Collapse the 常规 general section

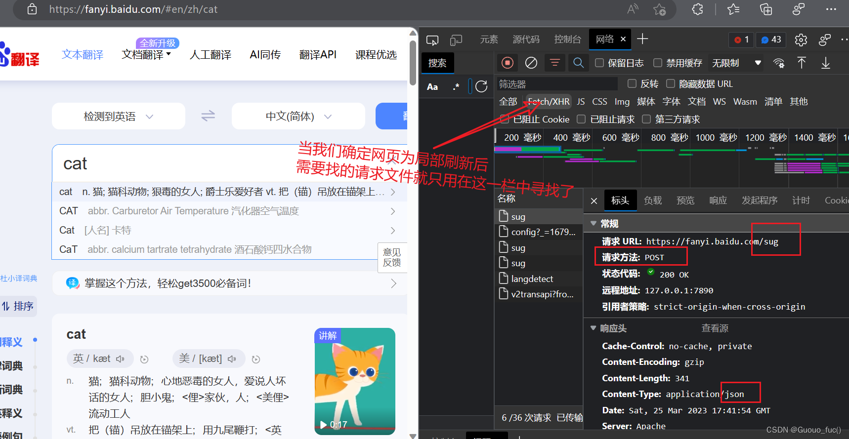(594, 223)
